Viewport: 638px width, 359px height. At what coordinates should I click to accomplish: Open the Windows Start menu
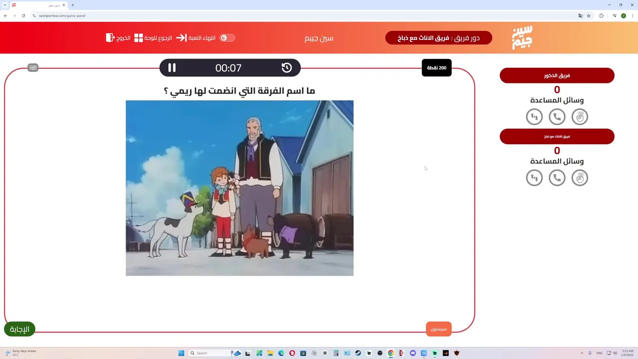181,353
